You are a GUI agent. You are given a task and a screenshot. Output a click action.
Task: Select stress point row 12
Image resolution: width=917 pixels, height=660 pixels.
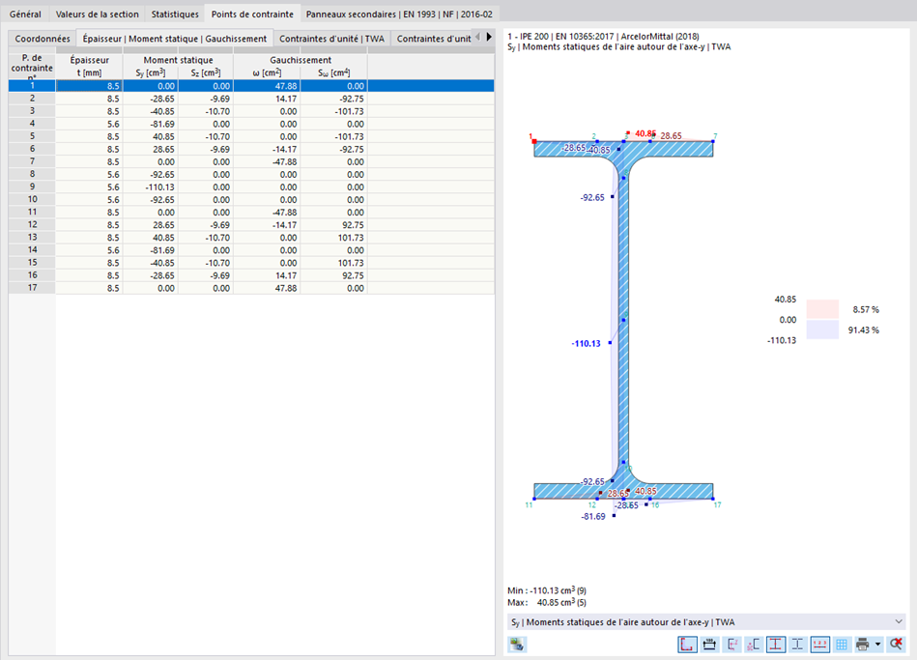251,225
